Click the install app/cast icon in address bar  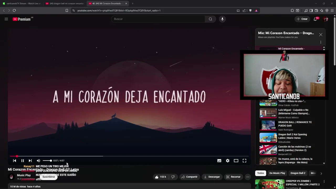tap(238, 10)
